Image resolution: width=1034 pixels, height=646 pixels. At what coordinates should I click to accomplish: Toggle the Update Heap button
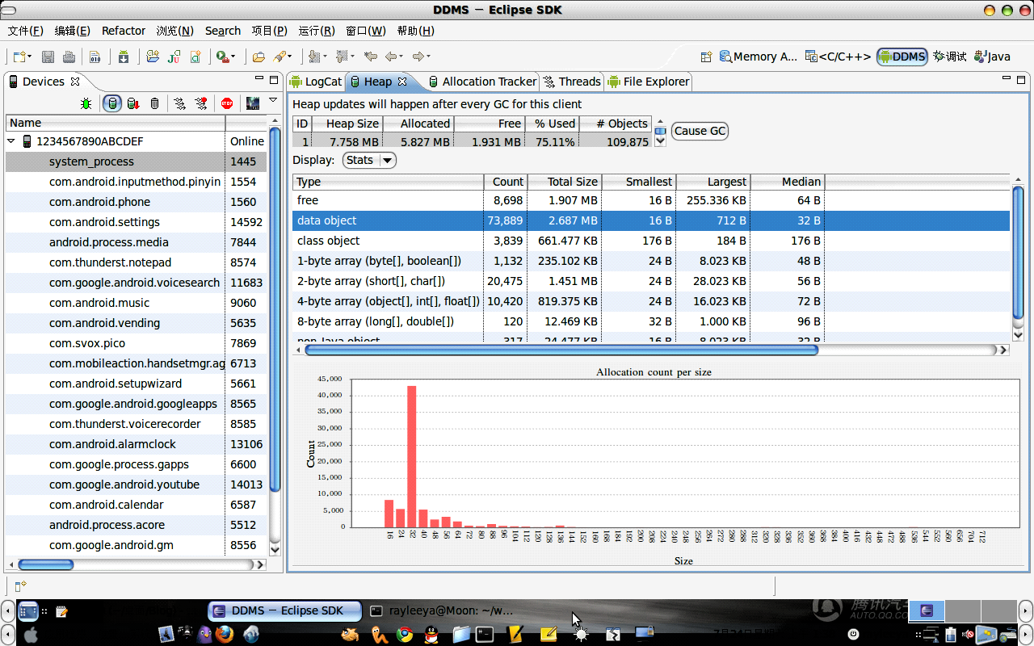[x=112, y=103]
